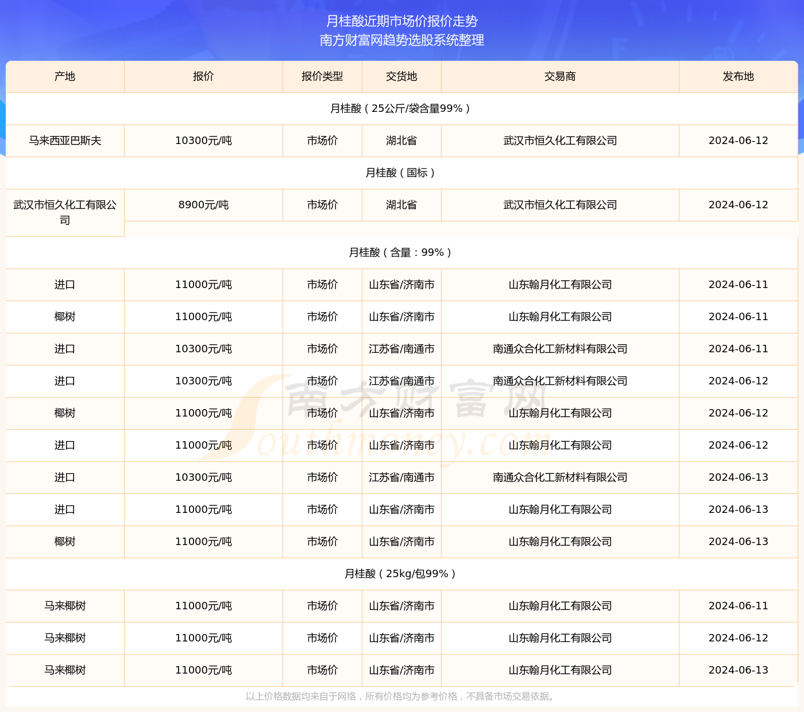Click 市场价 in the 8900元/吨 row
804x712 pixels.
point(322,205)
